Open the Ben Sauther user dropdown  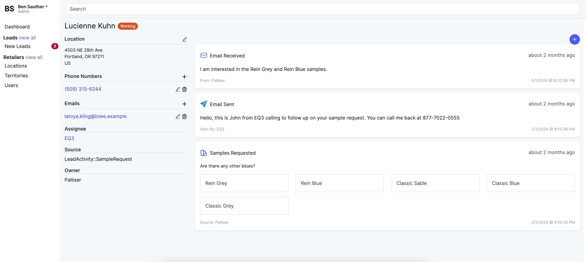33,7
